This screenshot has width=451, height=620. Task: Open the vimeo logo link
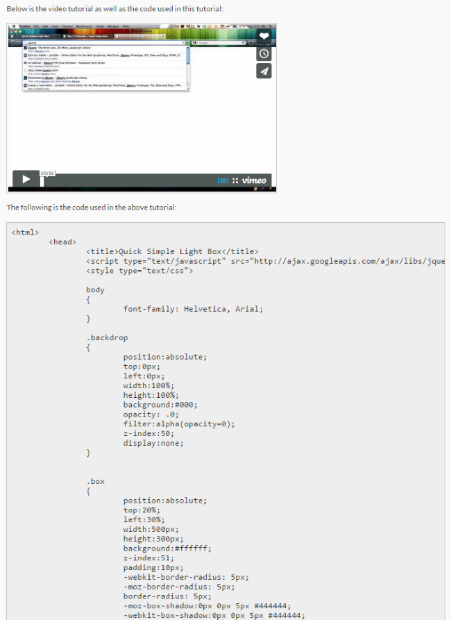[x=254, y=181]
